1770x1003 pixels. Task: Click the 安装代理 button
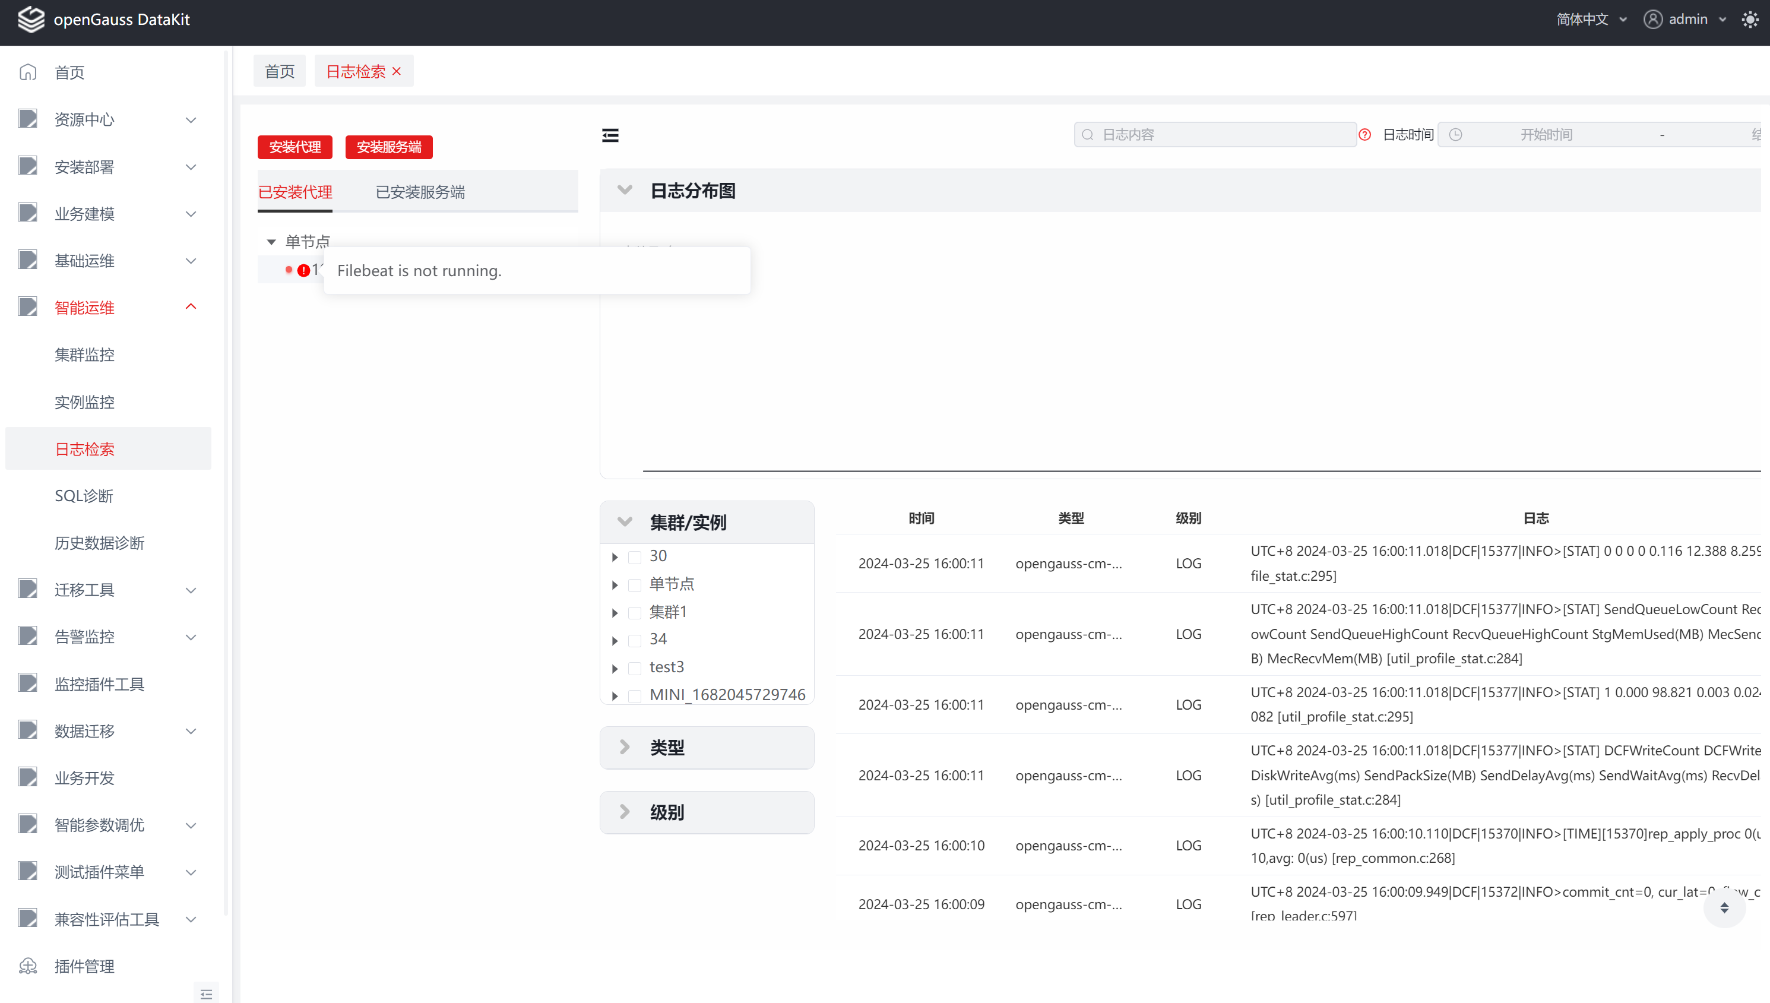point(295,147)
